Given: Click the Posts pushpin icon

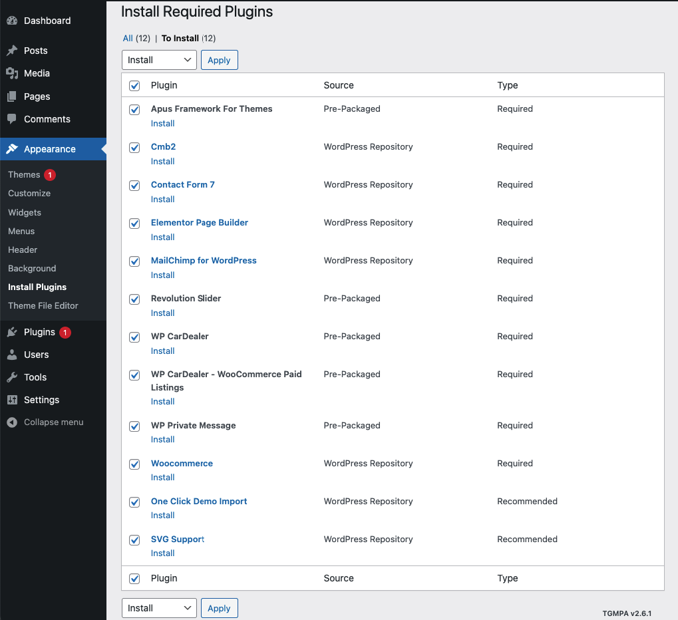Looking at the screenshot, I should pos(12,51).
